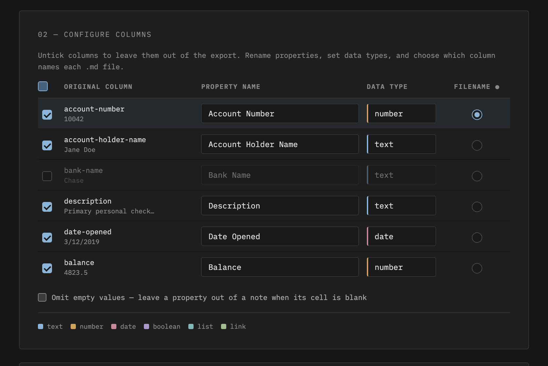Click the 'list' legend label

point(205,326)
